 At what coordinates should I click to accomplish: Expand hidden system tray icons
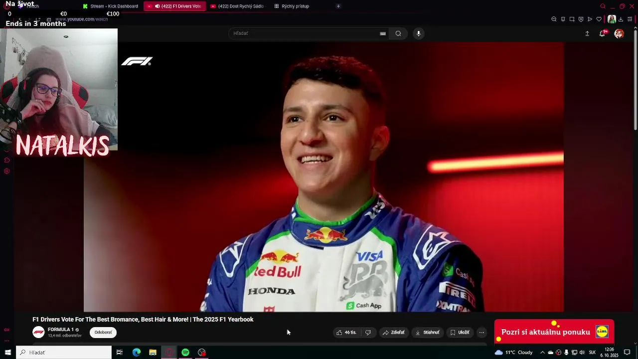click(542, 353)
